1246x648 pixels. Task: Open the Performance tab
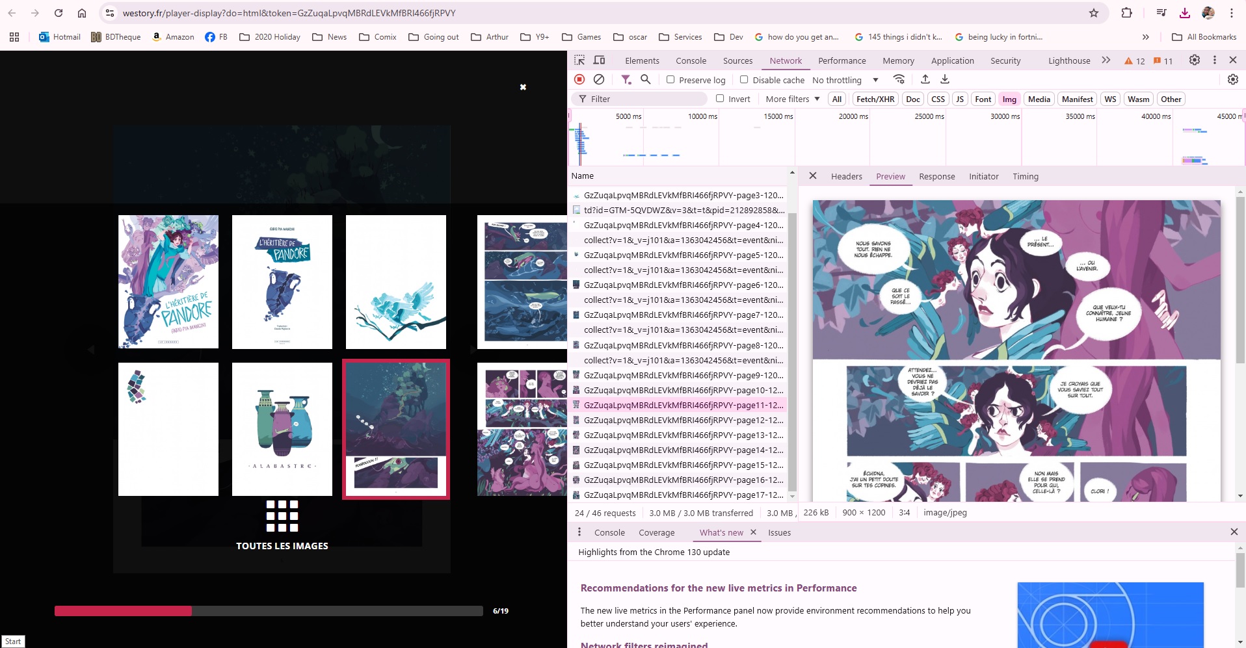[842, 60]
